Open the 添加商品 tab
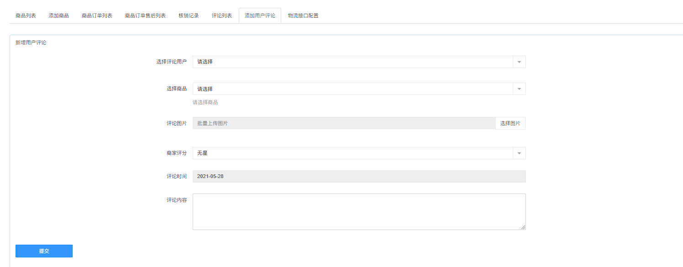The height and width of the screenshot is (267, 683). [59, 16]
